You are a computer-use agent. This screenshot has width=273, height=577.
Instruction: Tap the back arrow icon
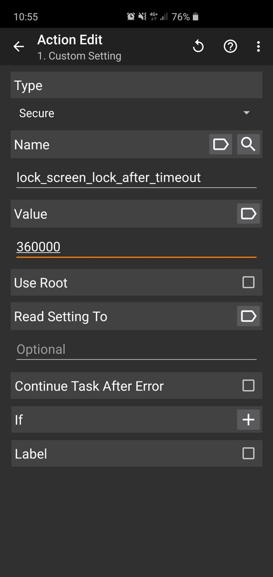pyautogui.click(x=18, y=46)
